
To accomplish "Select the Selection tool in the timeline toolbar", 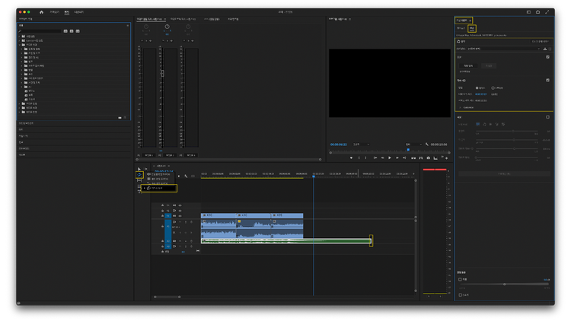I will [x=139, y=169].
